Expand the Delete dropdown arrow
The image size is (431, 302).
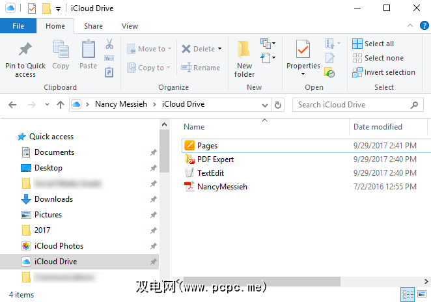point(219,49)
